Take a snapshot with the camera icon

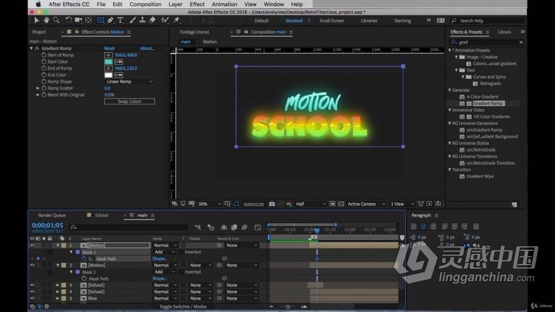click(272, 204)
